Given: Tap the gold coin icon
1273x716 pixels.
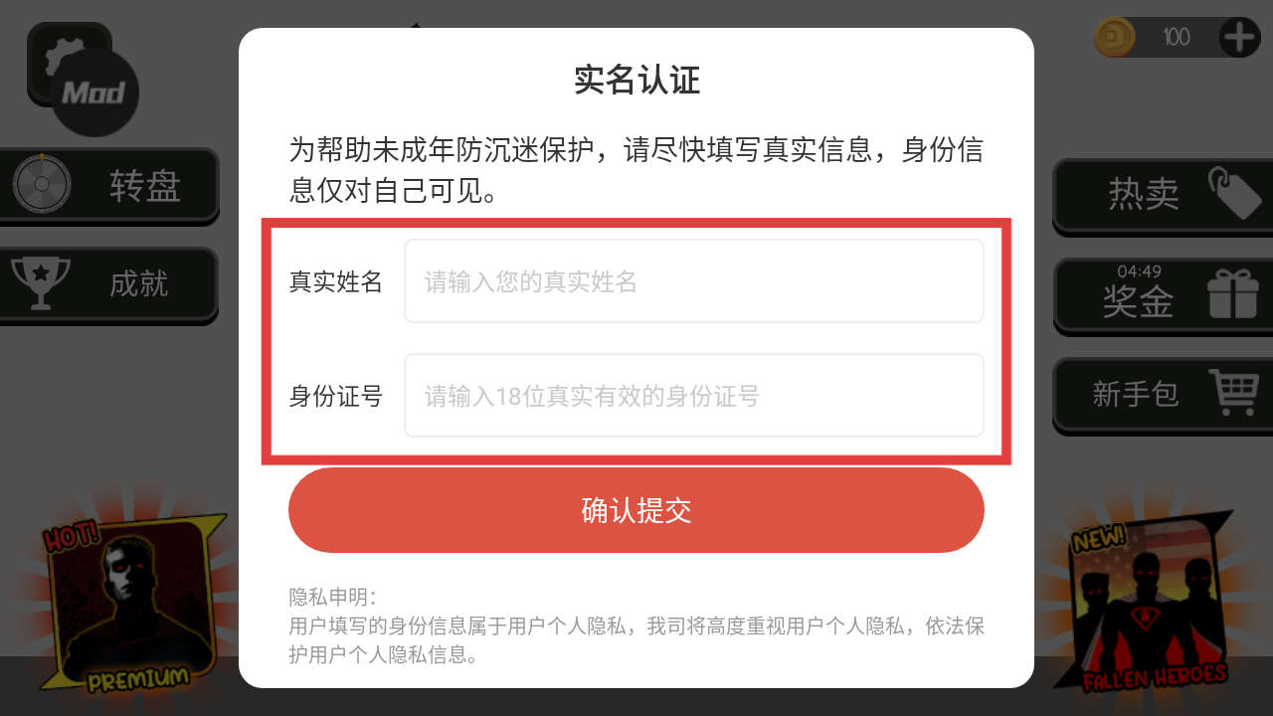Looking at the screenshot, I should [1114, 38].
